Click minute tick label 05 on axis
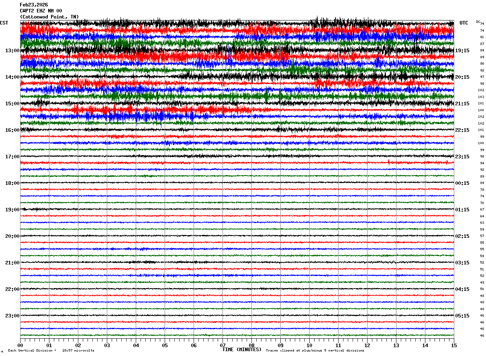This screenshot has height=356, width=486. (165, 345)
